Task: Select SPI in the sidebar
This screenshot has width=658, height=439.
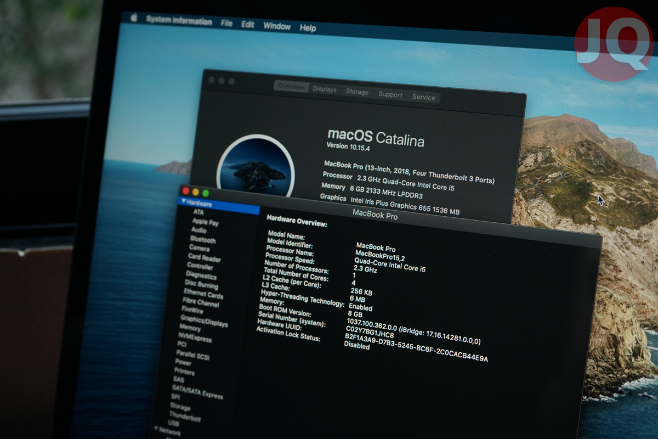Action: pyautogui.click(x=175, y=397)
